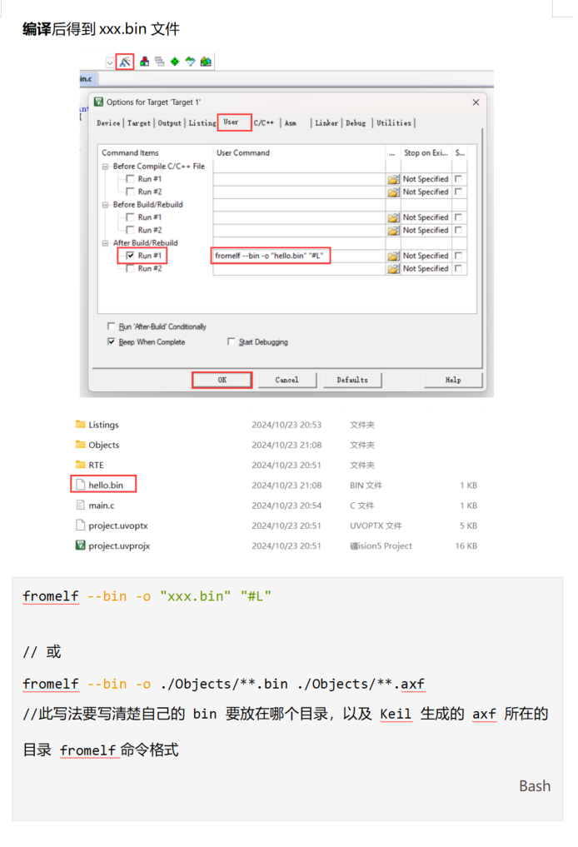Click the Defaults button
Viewport: 578px width, 847px height.
pyautogui.click(x=351, y=380)
